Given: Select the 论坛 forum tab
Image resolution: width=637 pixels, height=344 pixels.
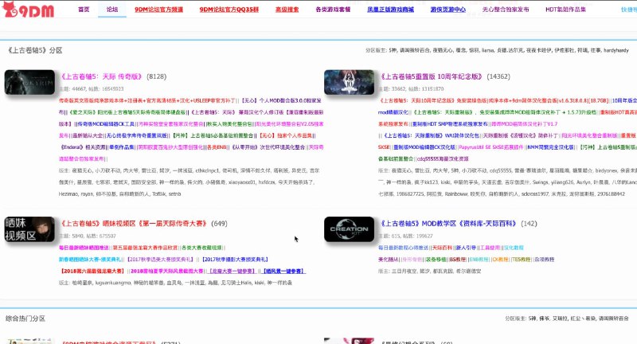Looking at the screenshot, I should point(112,9).
